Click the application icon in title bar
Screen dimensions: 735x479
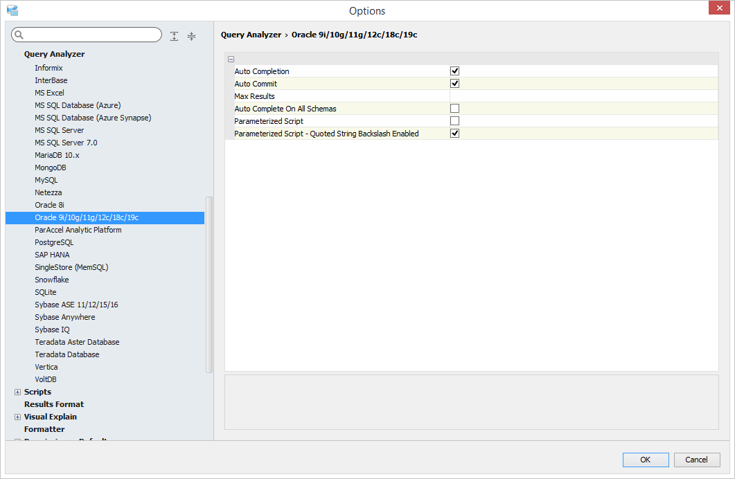(12, 10)
